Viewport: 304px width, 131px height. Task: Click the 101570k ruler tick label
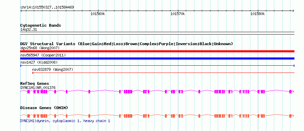click(x=178, y=14)
